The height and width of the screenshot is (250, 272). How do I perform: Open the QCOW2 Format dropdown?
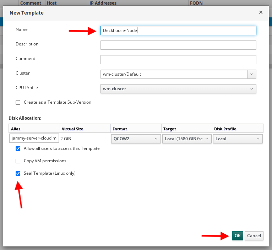[136, 139]
